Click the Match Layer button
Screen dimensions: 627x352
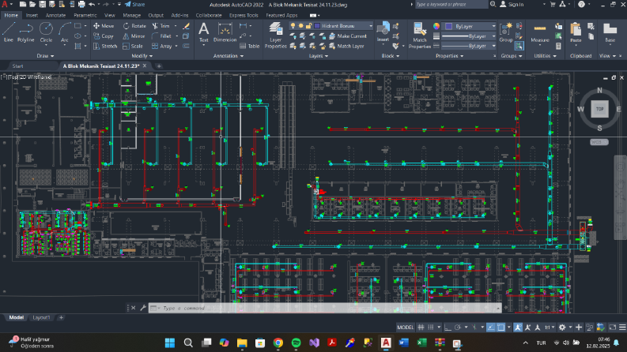[x=346, y=47]
